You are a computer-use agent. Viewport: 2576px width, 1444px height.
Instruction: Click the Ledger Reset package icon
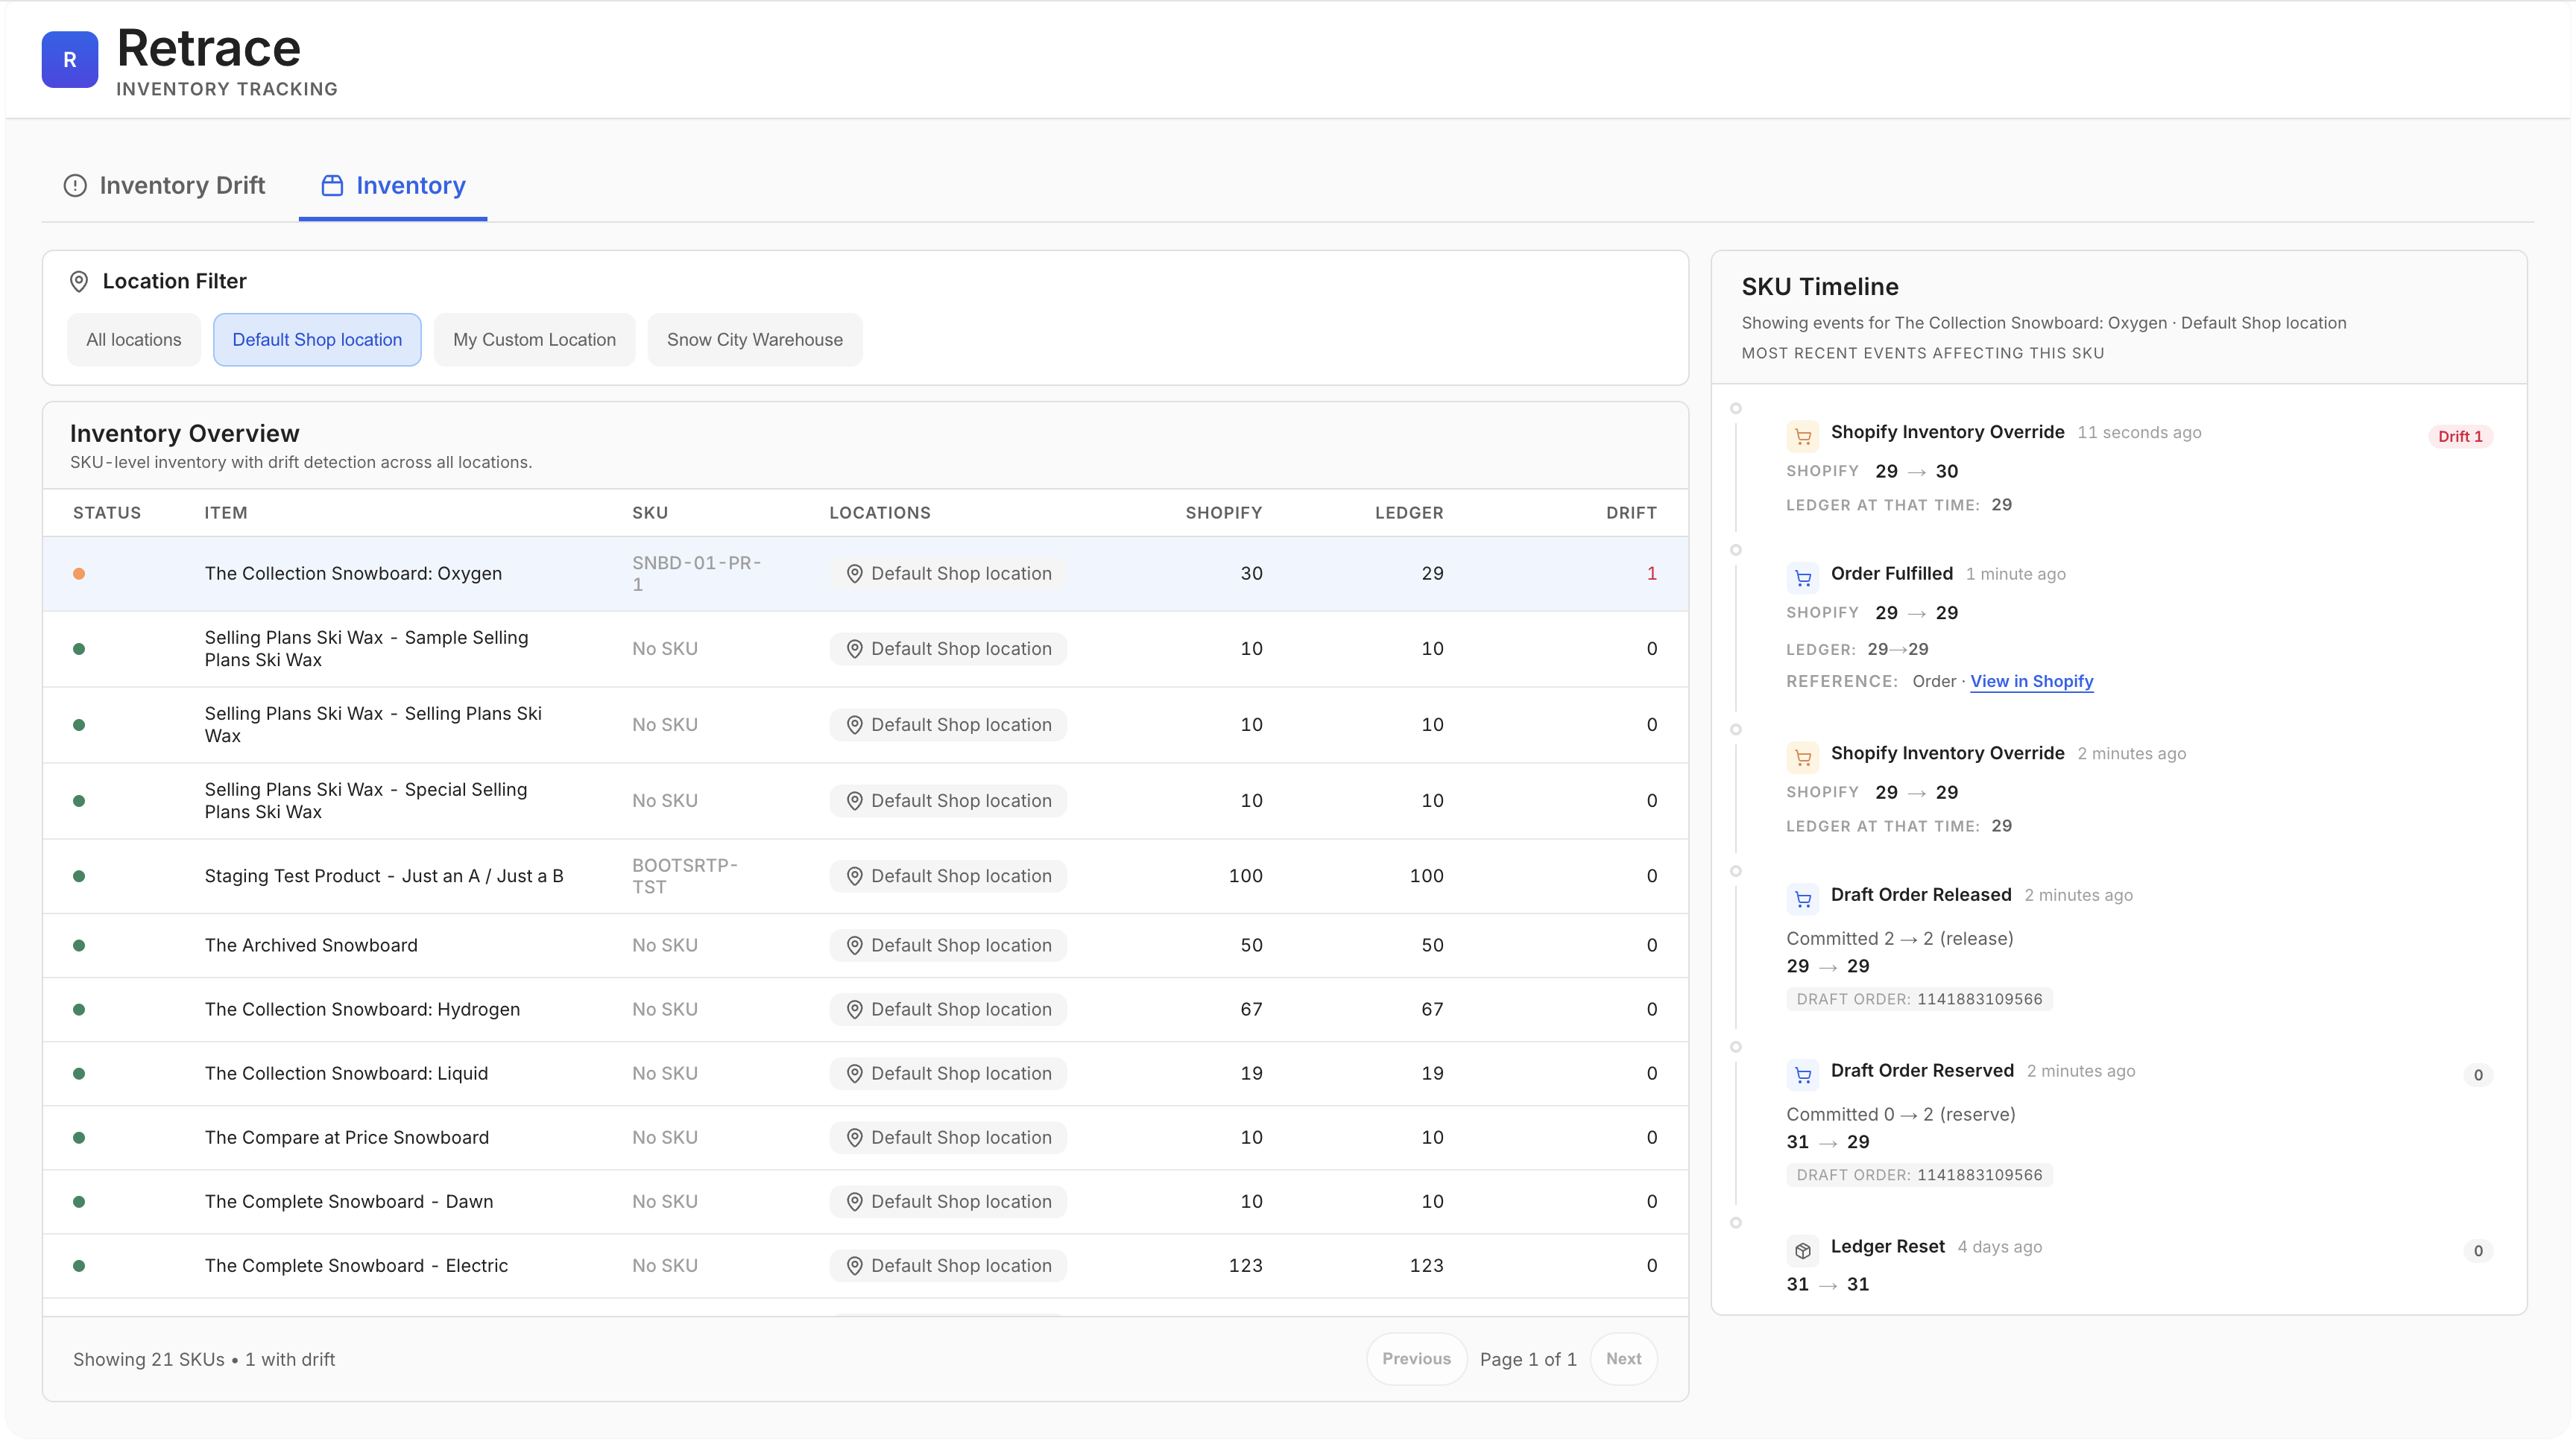point(1803,1251)
